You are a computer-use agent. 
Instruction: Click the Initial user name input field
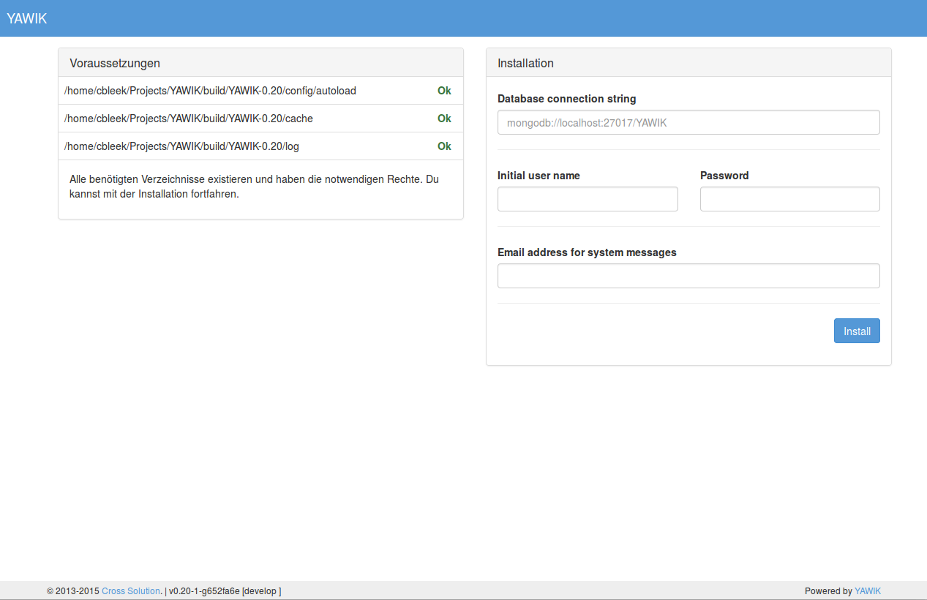click(x=587, y=198)
